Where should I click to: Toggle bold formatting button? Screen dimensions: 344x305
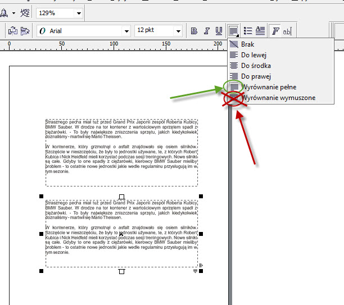pos(194,31)
